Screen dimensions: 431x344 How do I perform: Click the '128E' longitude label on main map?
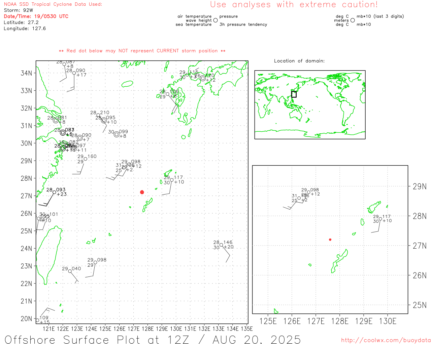pyautogui.click(x=147, y=329)
